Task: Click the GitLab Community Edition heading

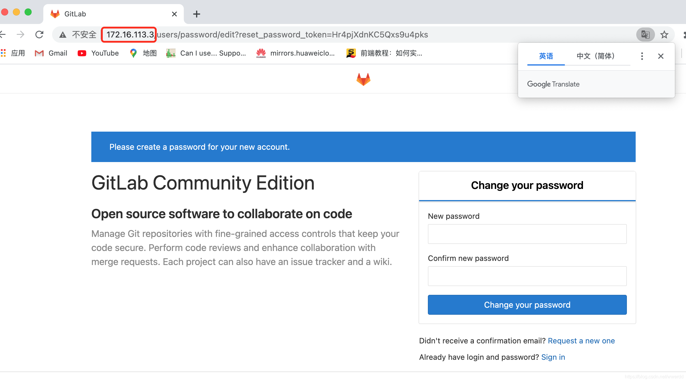Action: click(x=203, y=183)
